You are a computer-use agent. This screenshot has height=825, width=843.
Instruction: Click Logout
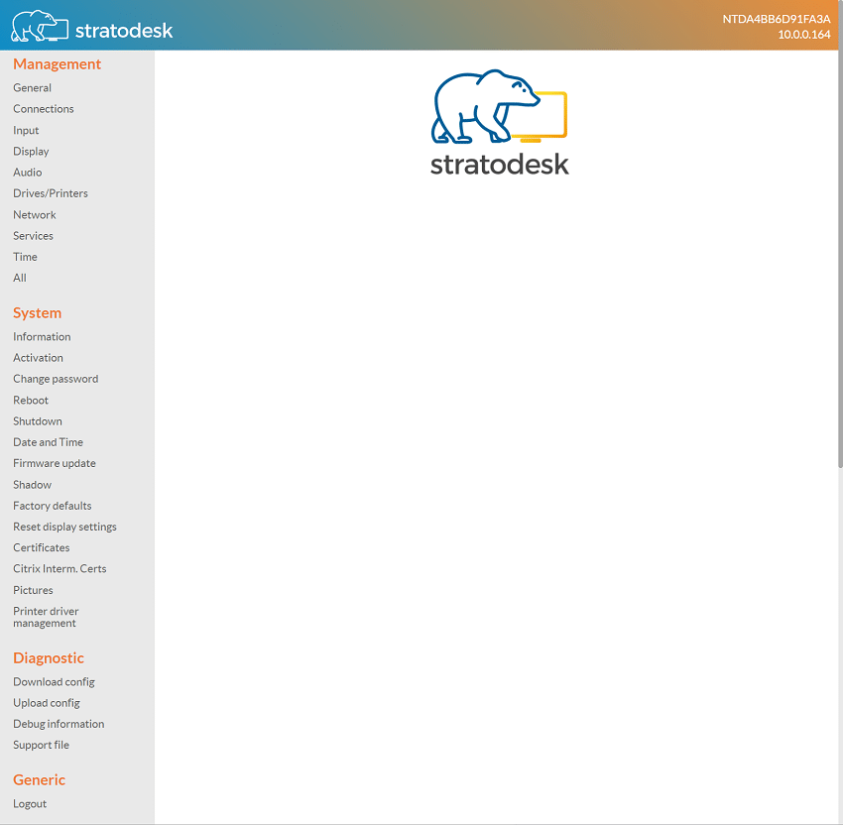[x=30, y=803]
